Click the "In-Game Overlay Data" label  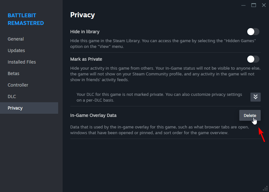pyautogui.click(x=93, y=115)
